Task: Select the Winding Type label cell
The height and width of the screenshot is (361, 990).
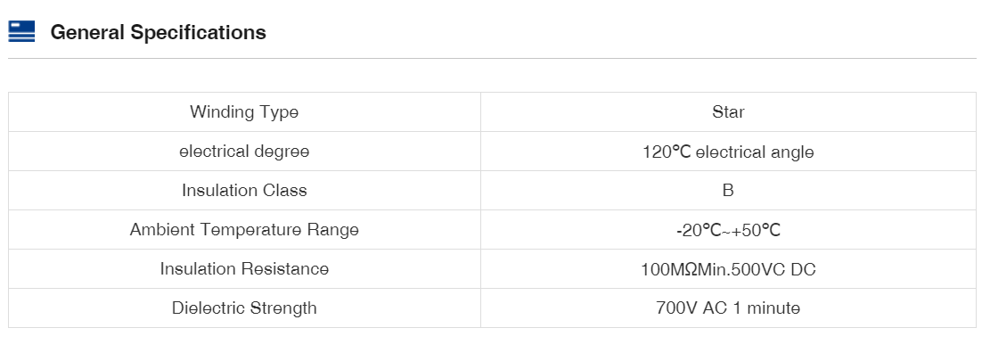Action: tap(244, 112)
